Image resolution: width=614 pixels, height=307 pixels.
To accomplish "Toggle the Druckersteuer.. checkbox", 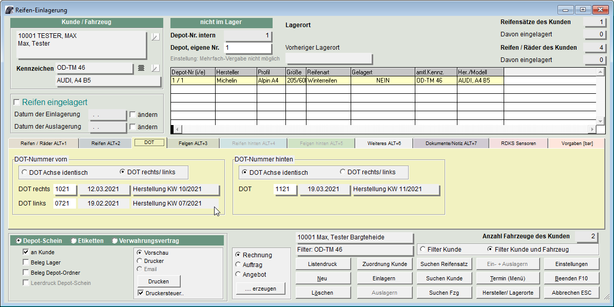I will [x=141, y=293].
